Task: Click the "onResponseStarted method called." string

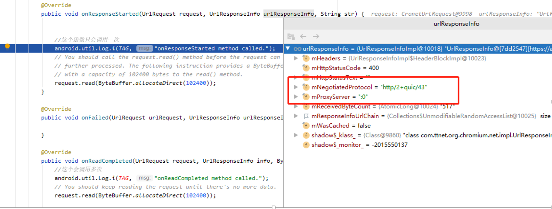Action: click(211, 49)
